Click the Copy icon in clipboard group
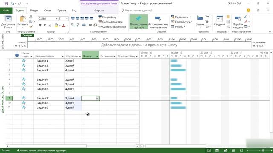Viewport: 273px width, 153px height. click(x=31, y=22)
